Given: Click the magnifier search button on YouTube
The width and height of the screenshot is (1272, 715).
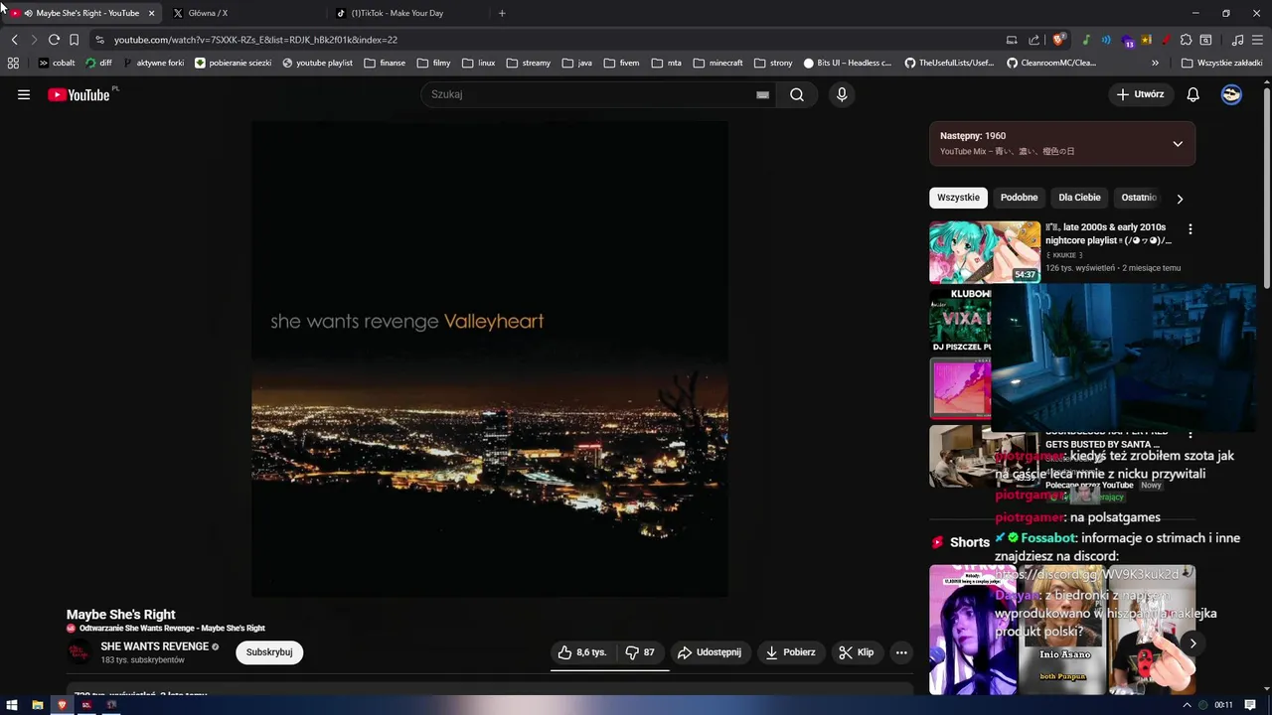Looking at the screenshot, I should click(x=797, y=94).
